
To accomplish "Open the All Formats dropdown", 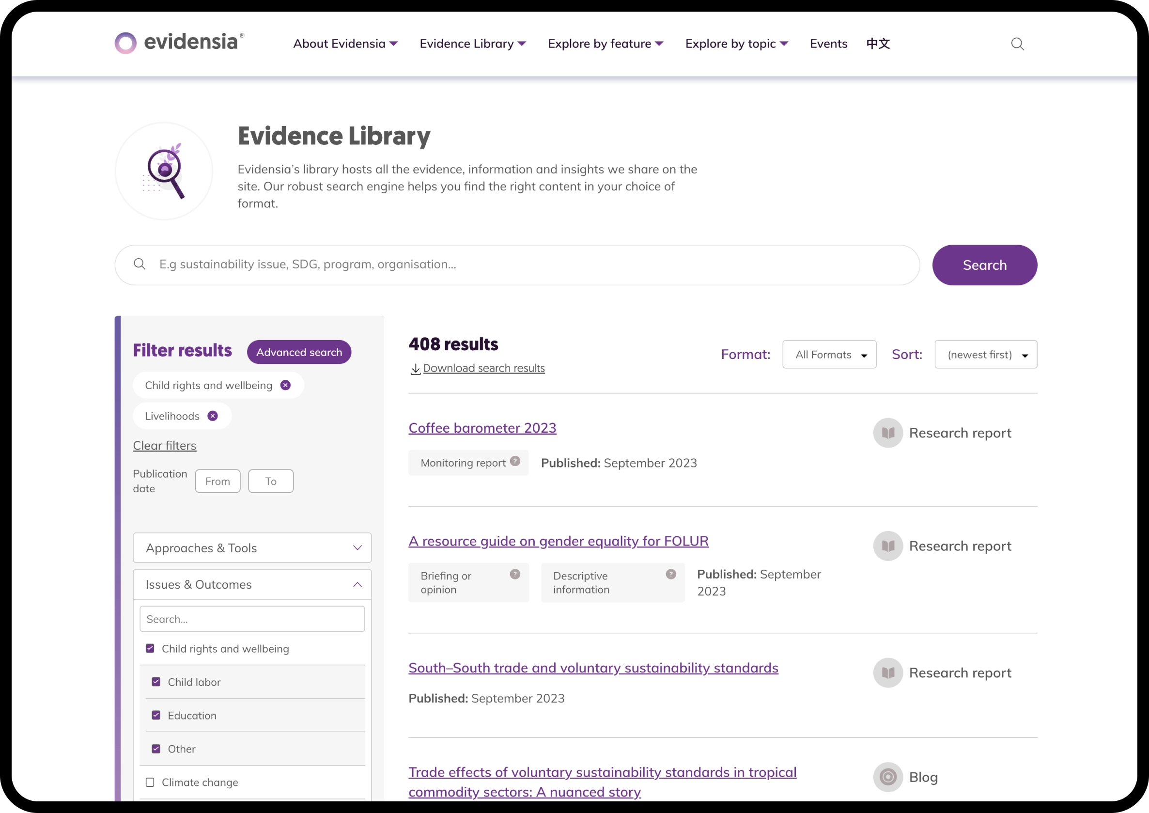I will pos(829,355).
